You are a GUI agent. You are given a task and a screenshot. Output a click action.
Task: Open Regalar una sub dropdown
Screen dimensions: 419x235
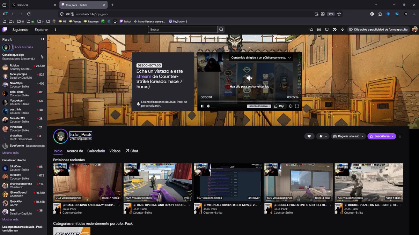click(x=348, y=136)
